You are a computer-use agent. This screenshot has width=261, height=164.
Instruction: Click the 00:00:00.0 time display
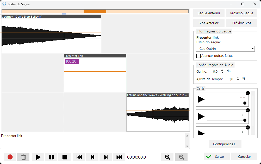pyautogui.click(x=136, y=157)
